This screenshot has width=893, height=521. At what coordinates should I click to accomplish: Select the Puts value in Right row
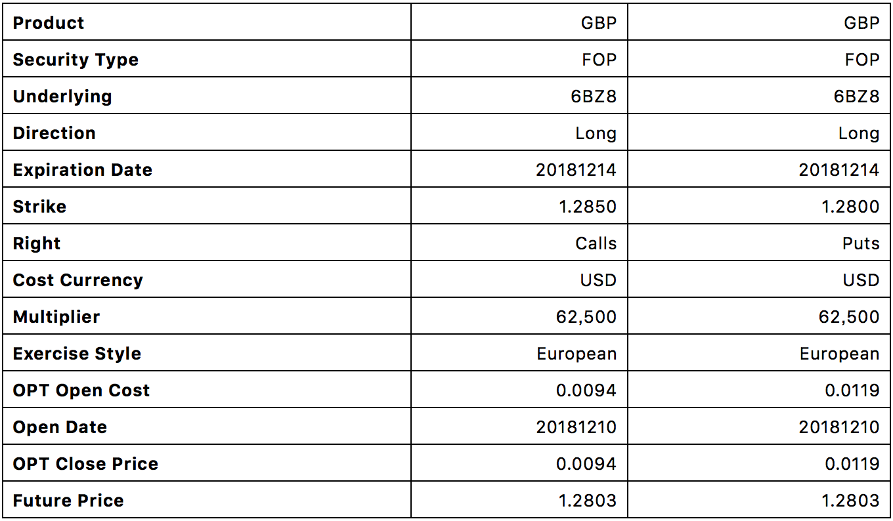pyautogui.click(x=861, y=243)
